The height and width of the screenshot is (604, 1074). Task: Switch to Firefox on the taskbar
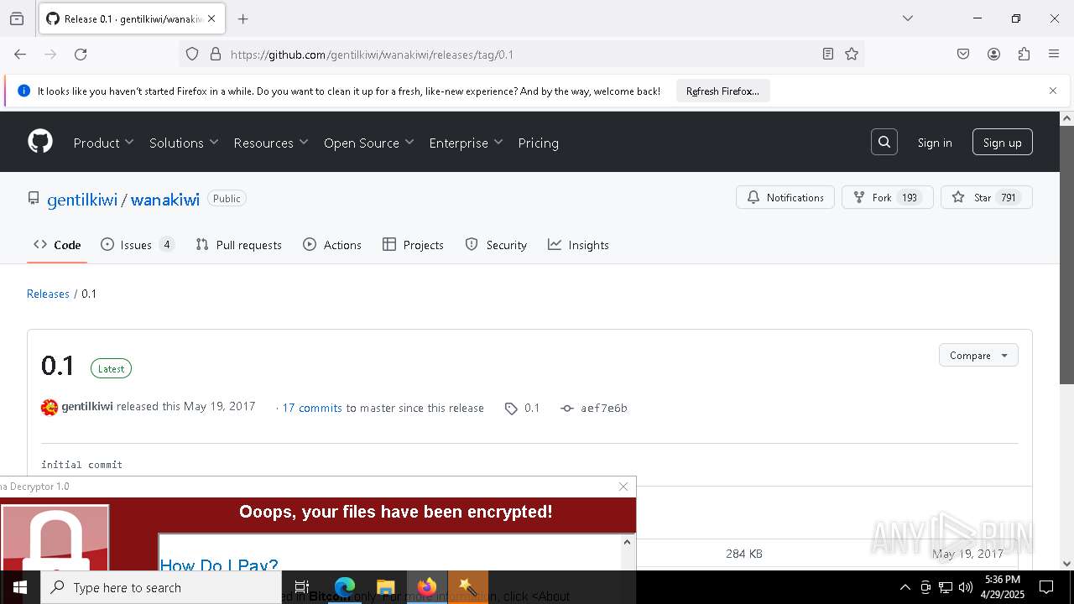[x=426, y=587]
